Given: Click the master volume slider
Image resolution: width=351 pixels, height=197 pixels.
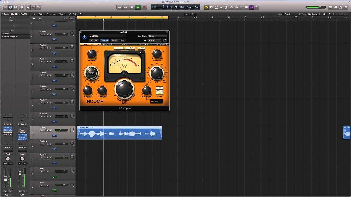Looking at the screenshot, I should pos(316,7).
